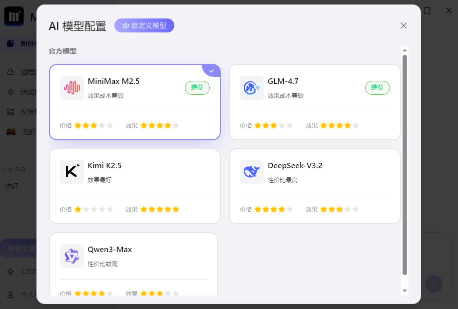Image resolution: width=458 pixels, height=309 pixels.
Task: Click the 价格 star rating on MiniMax M2.5
Action: pyautogui.click(x=94, y=126)
